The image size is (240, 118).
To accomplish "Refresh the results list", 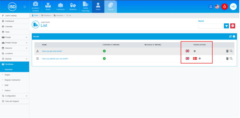I will tap(230, 36).
